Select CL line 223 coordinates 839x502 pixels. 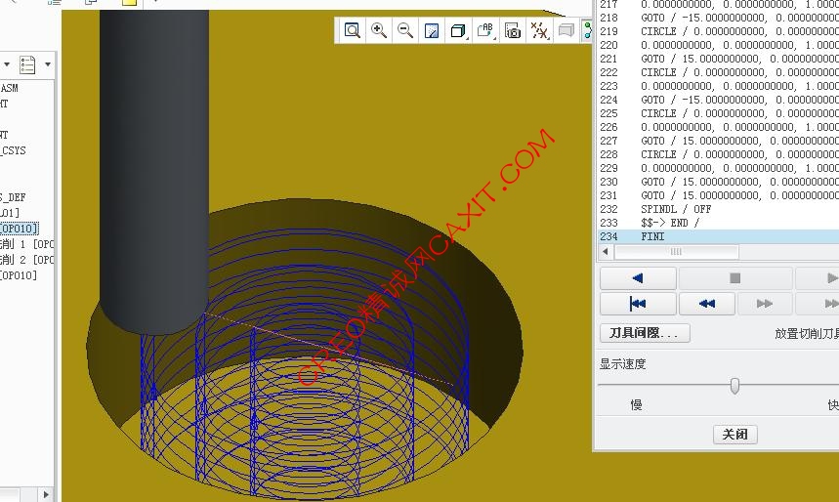(718, 86)
